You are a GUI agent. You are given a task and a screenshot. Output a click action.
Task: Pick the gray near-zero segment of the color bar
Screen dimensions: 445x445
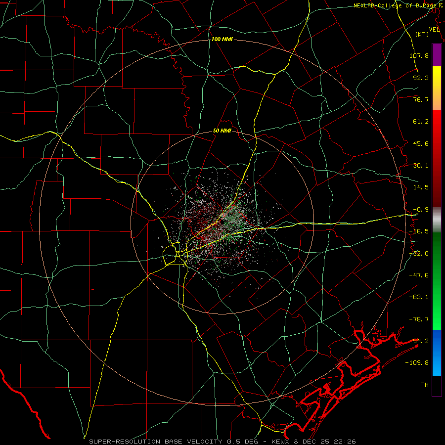pyautogui.click(x=437, y=220)
